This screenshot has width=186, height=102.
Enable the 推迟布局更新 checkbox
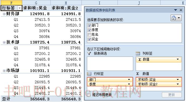tap(89, 95)
